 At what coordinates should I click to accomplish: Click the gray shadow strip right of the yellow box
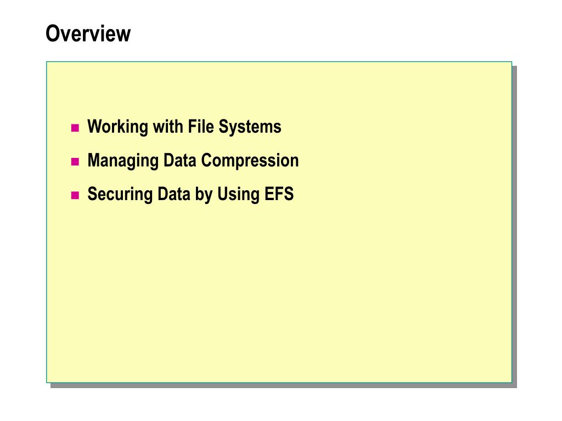(x=514, y=225)
